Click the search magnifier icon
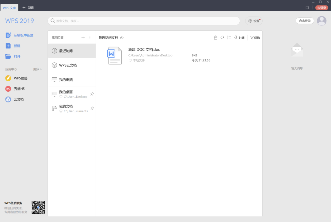The image size is (331, 222). pyautogui.click(x=53, y=21)
